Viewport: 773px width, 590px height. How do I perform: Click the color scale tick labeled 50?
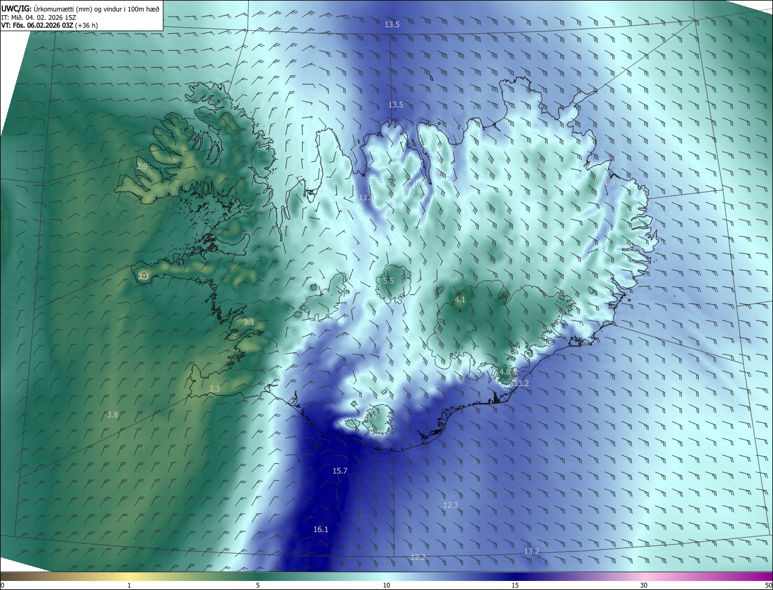(768, 586)
